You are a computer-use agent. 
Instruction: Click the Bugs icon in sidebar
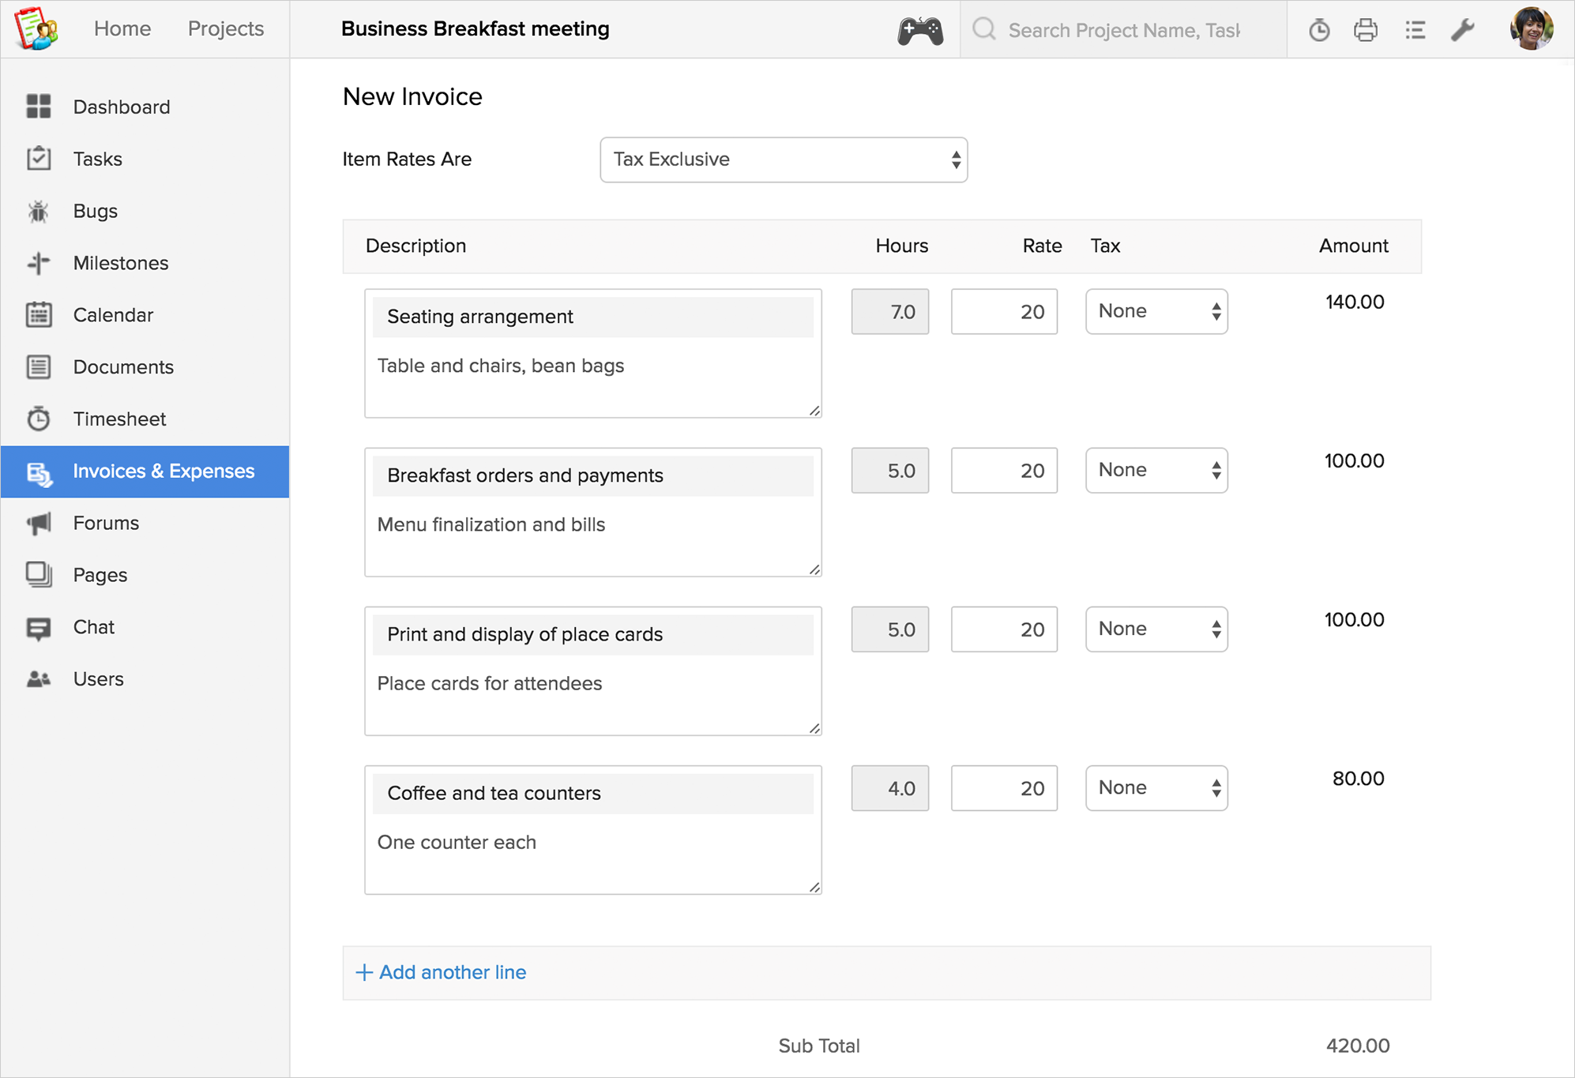(38, 211)
